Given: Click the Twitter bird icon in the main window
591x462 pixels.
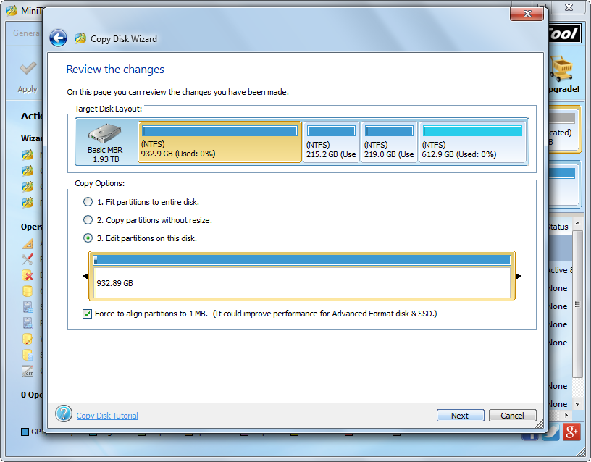Looking at the screenshot, I should (x=550, y=432).
